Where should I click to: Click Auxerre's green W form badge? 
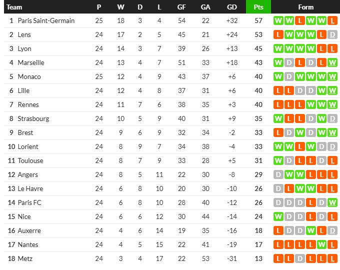click(310, 231)
